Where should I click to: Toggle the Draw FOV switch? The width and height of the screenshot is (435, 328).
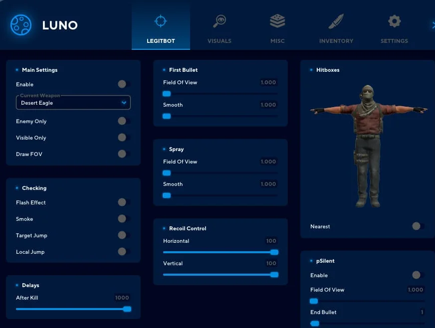123,154
